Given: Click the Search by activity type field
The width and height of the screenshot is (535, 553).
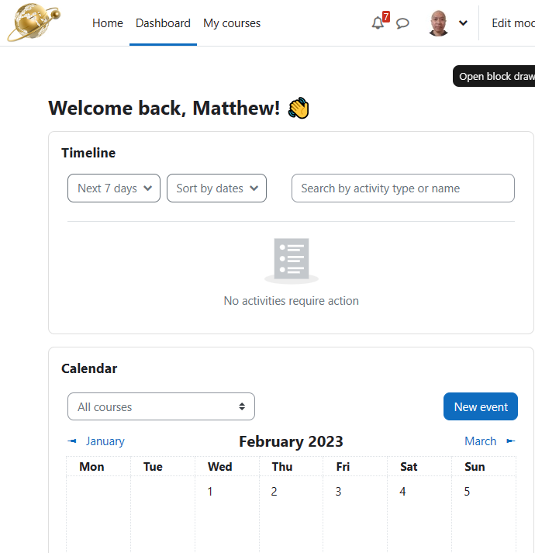Looking at the screenshot, I should pos(402,188).
